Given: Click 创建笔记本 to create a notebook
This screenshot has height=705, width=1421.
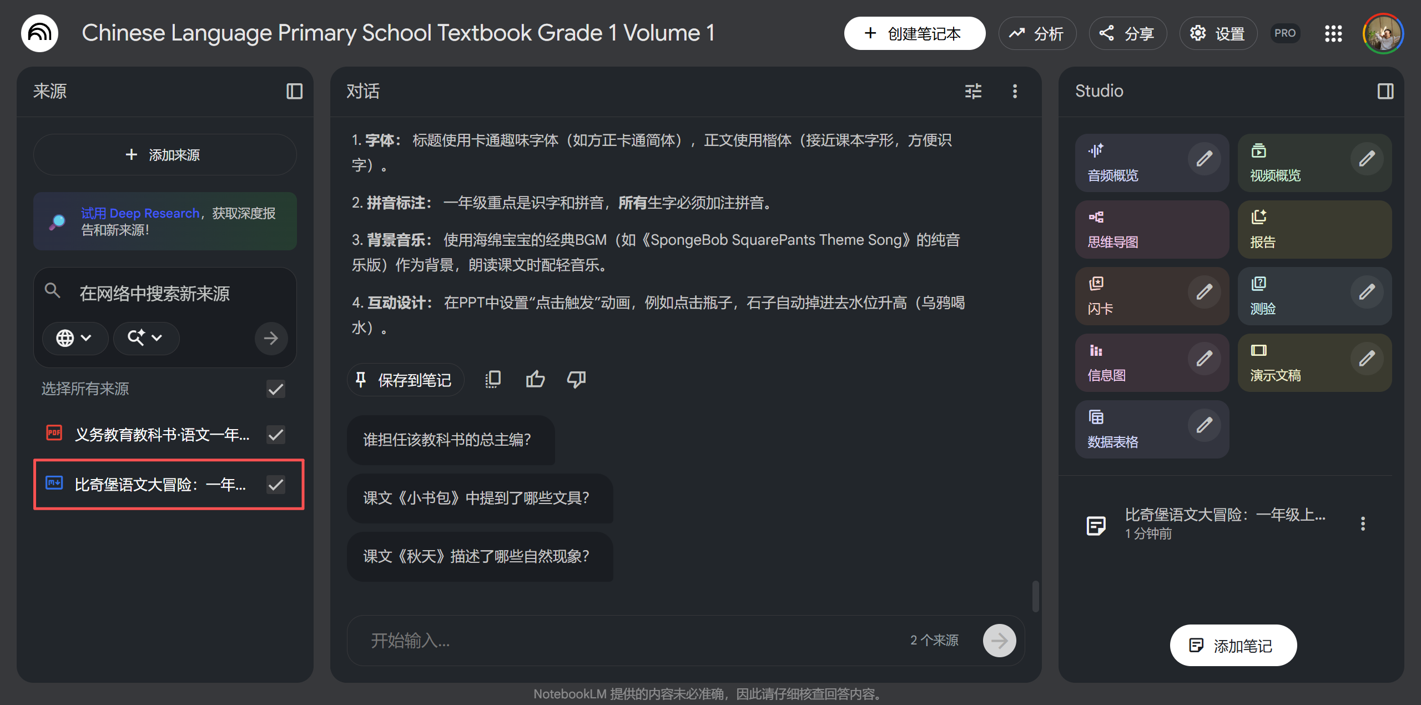Looking at the screenshot, I should point(914,33).
